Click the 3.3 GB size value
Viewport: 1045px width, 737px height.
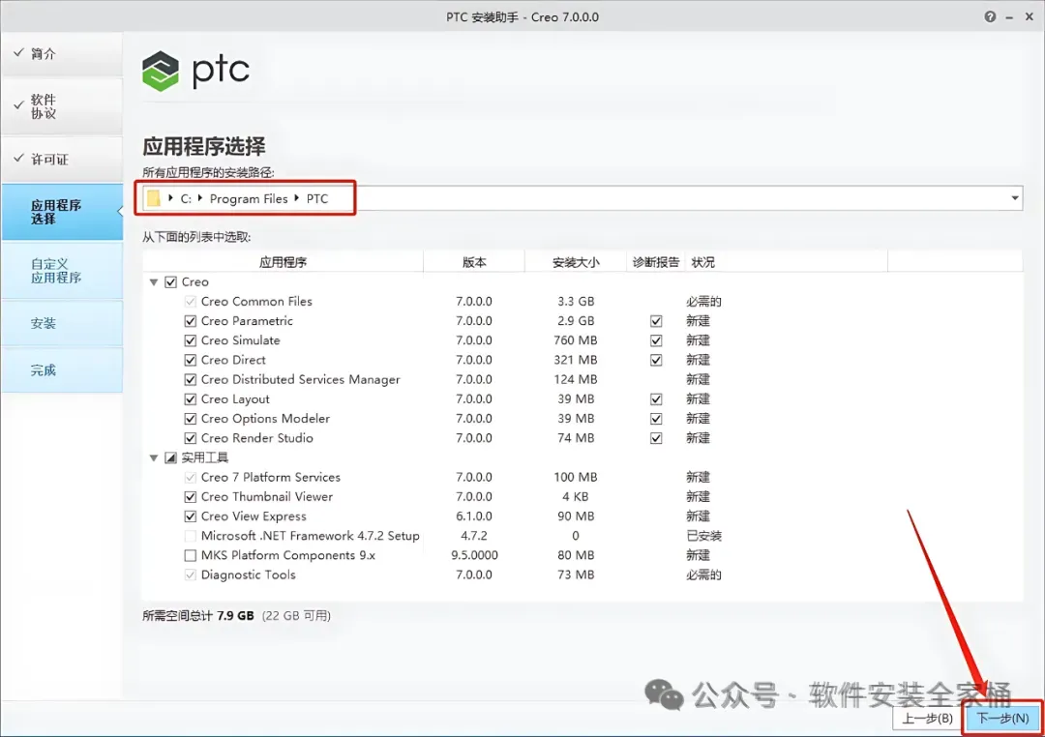coord(576,301)
